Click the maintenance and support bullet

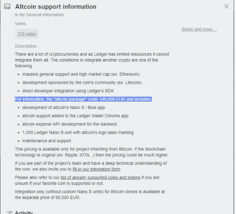click(47, 141)
